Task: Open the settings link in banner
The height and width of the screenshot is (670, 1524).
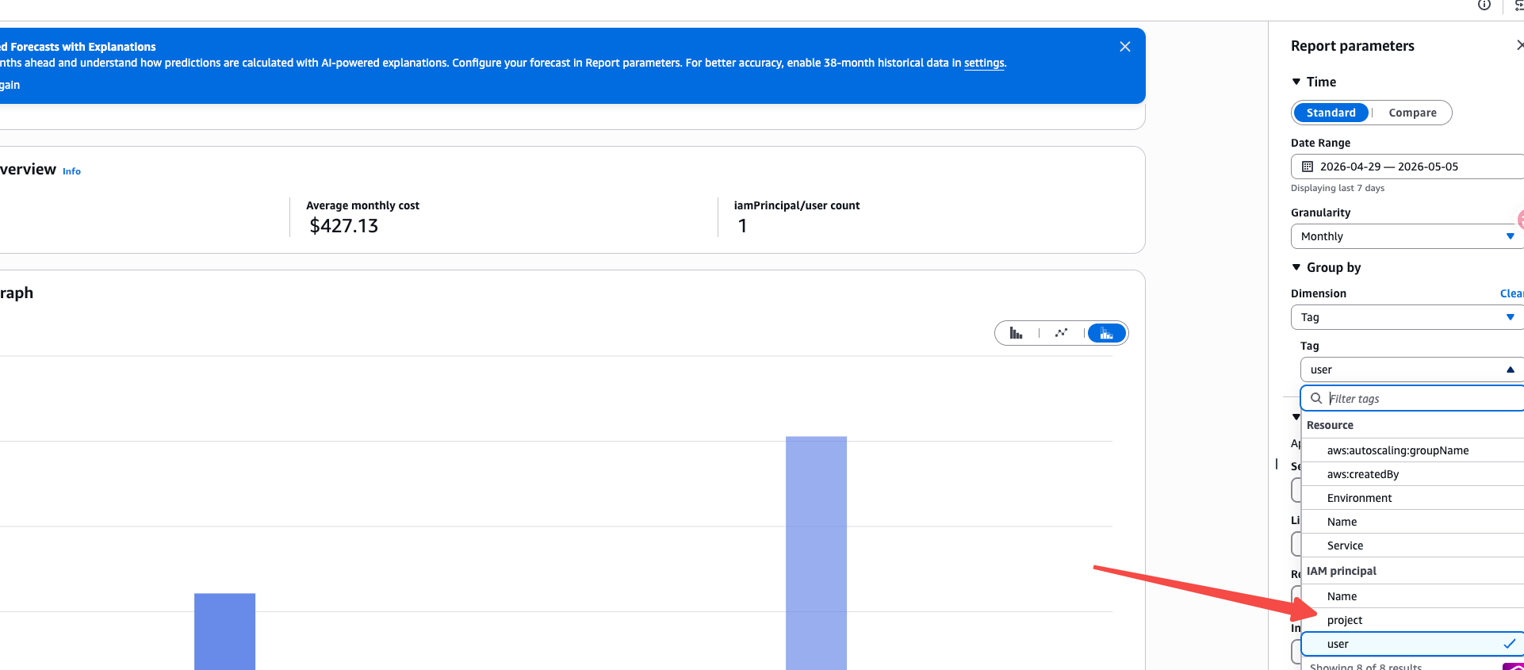Action: [x=984, y=63]
